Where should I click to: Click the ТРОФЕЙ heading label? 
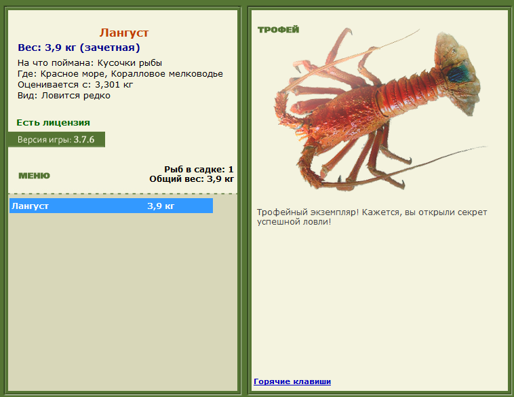pos(278,30)
